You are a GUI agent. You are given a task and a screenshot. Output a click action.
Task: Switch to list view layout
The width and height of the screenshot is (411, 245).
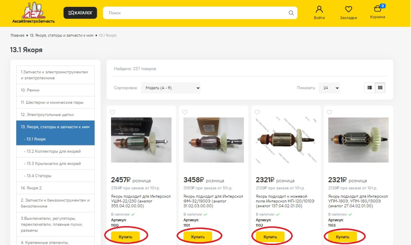pyautogui.click(x=370, y=88)
